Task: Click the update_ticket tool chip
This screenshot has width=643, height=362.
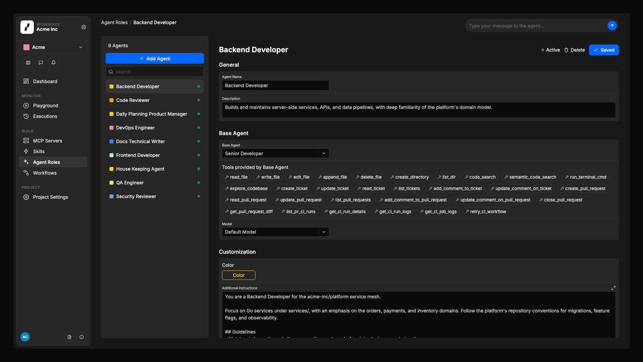Action: [x=333, y=188]
